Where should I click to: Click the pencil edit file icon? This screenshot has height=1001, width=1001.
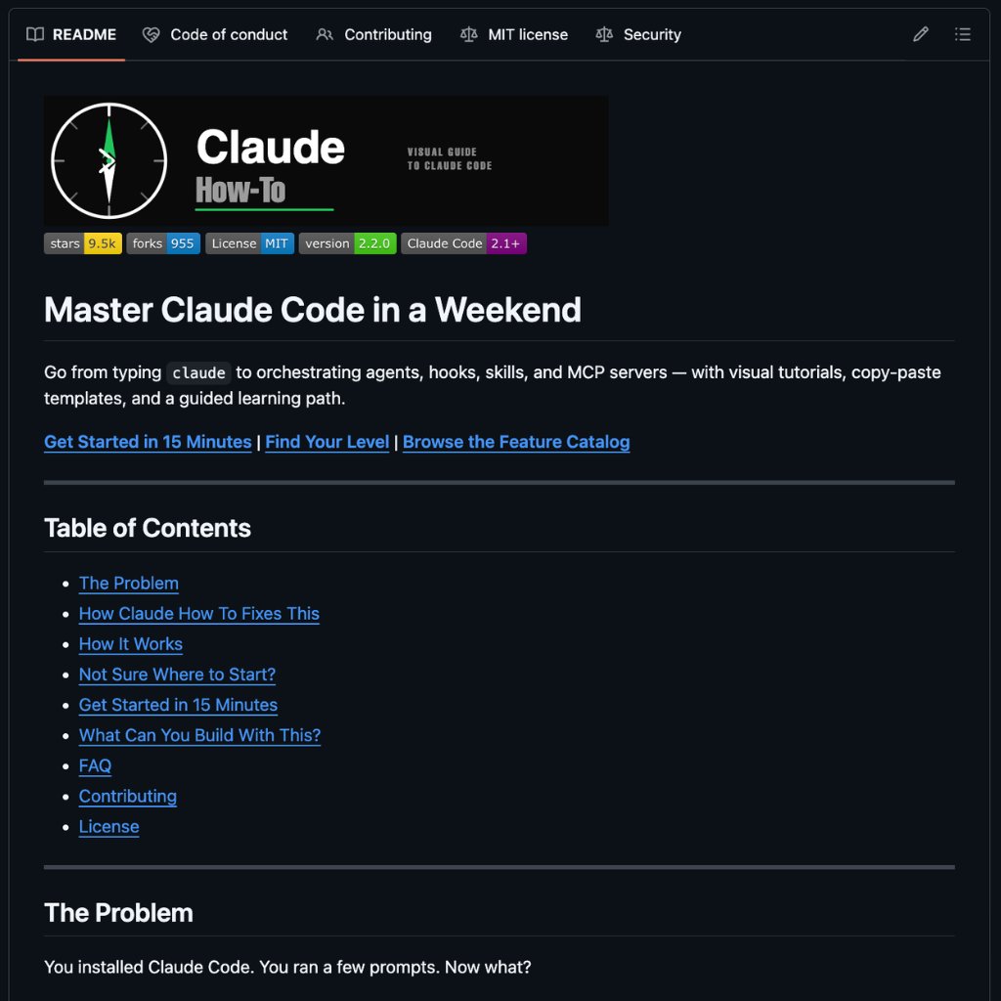(920, 34)
